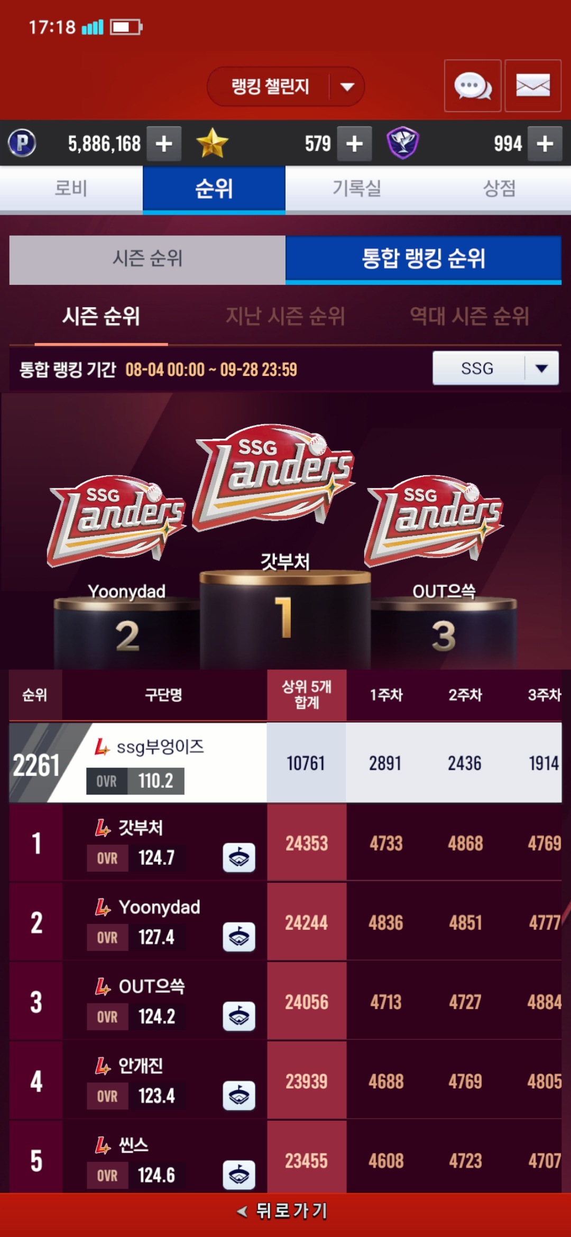Switch to 시즌 순위 toggle on left
This screenshot has width=571, height=1237.
148,260
